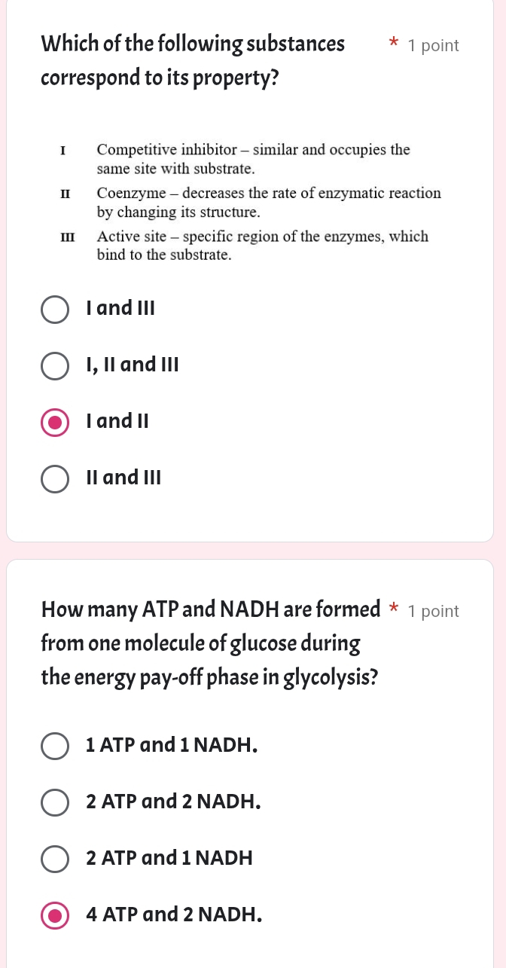This screenshot has width=506, height=968.
Task: Pick the '2 ATP and 1 NADH' radio button
Action: click(x=54, y=858)
